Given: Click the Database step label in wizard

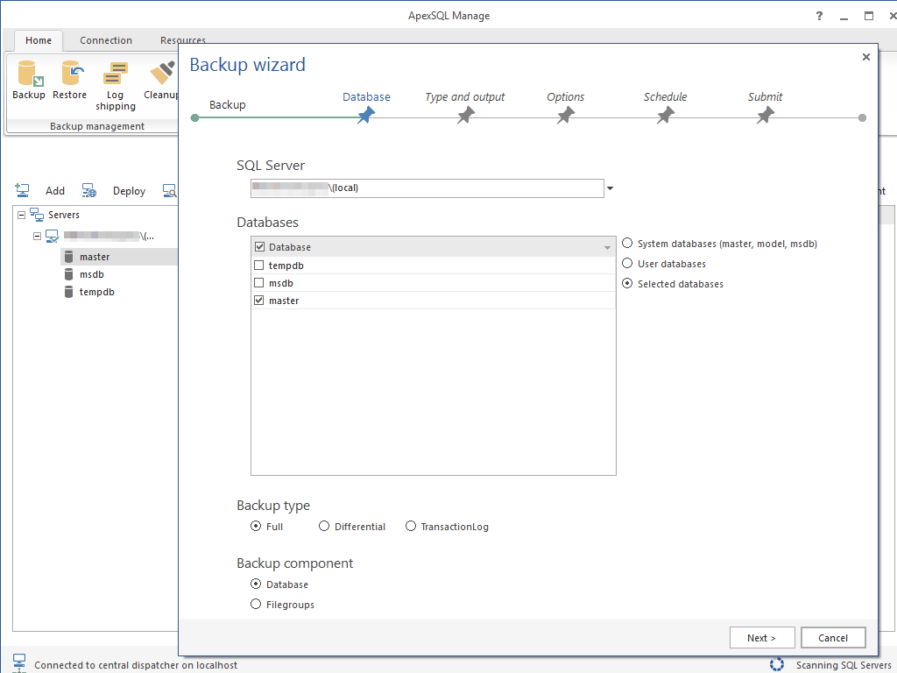Looking at the screenshot, I should point(366,96).
